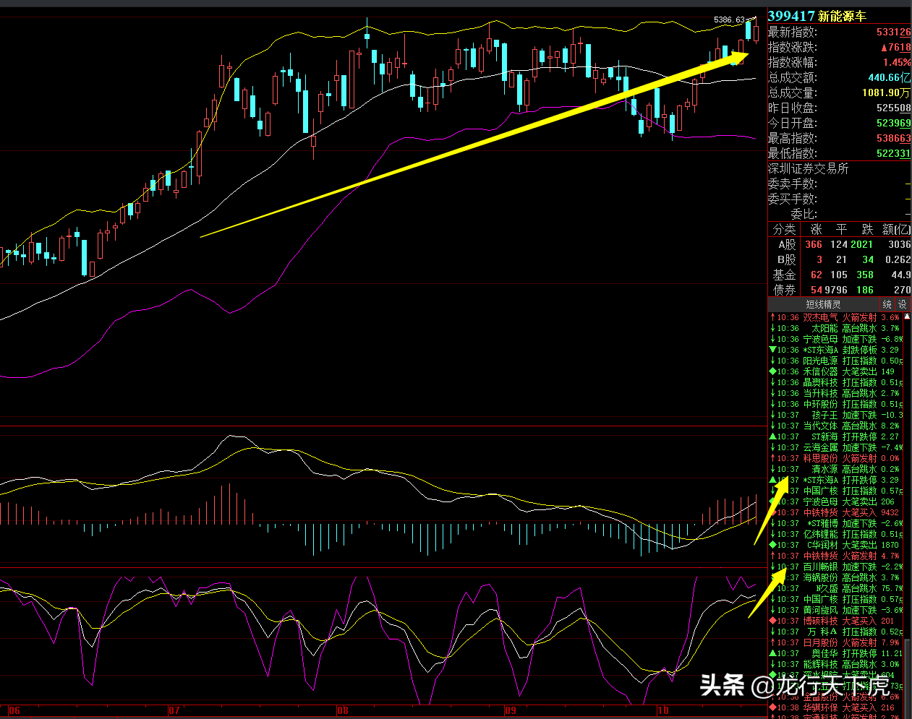Click the A股 row in the 分类 table
The height and width of the screenshot is (719, 912).
pyautogui.click(x=840, y=244)
